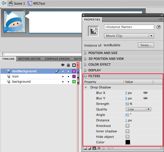Open the Properties panel options menu
The image size is (164, 152).
[161, 19]
